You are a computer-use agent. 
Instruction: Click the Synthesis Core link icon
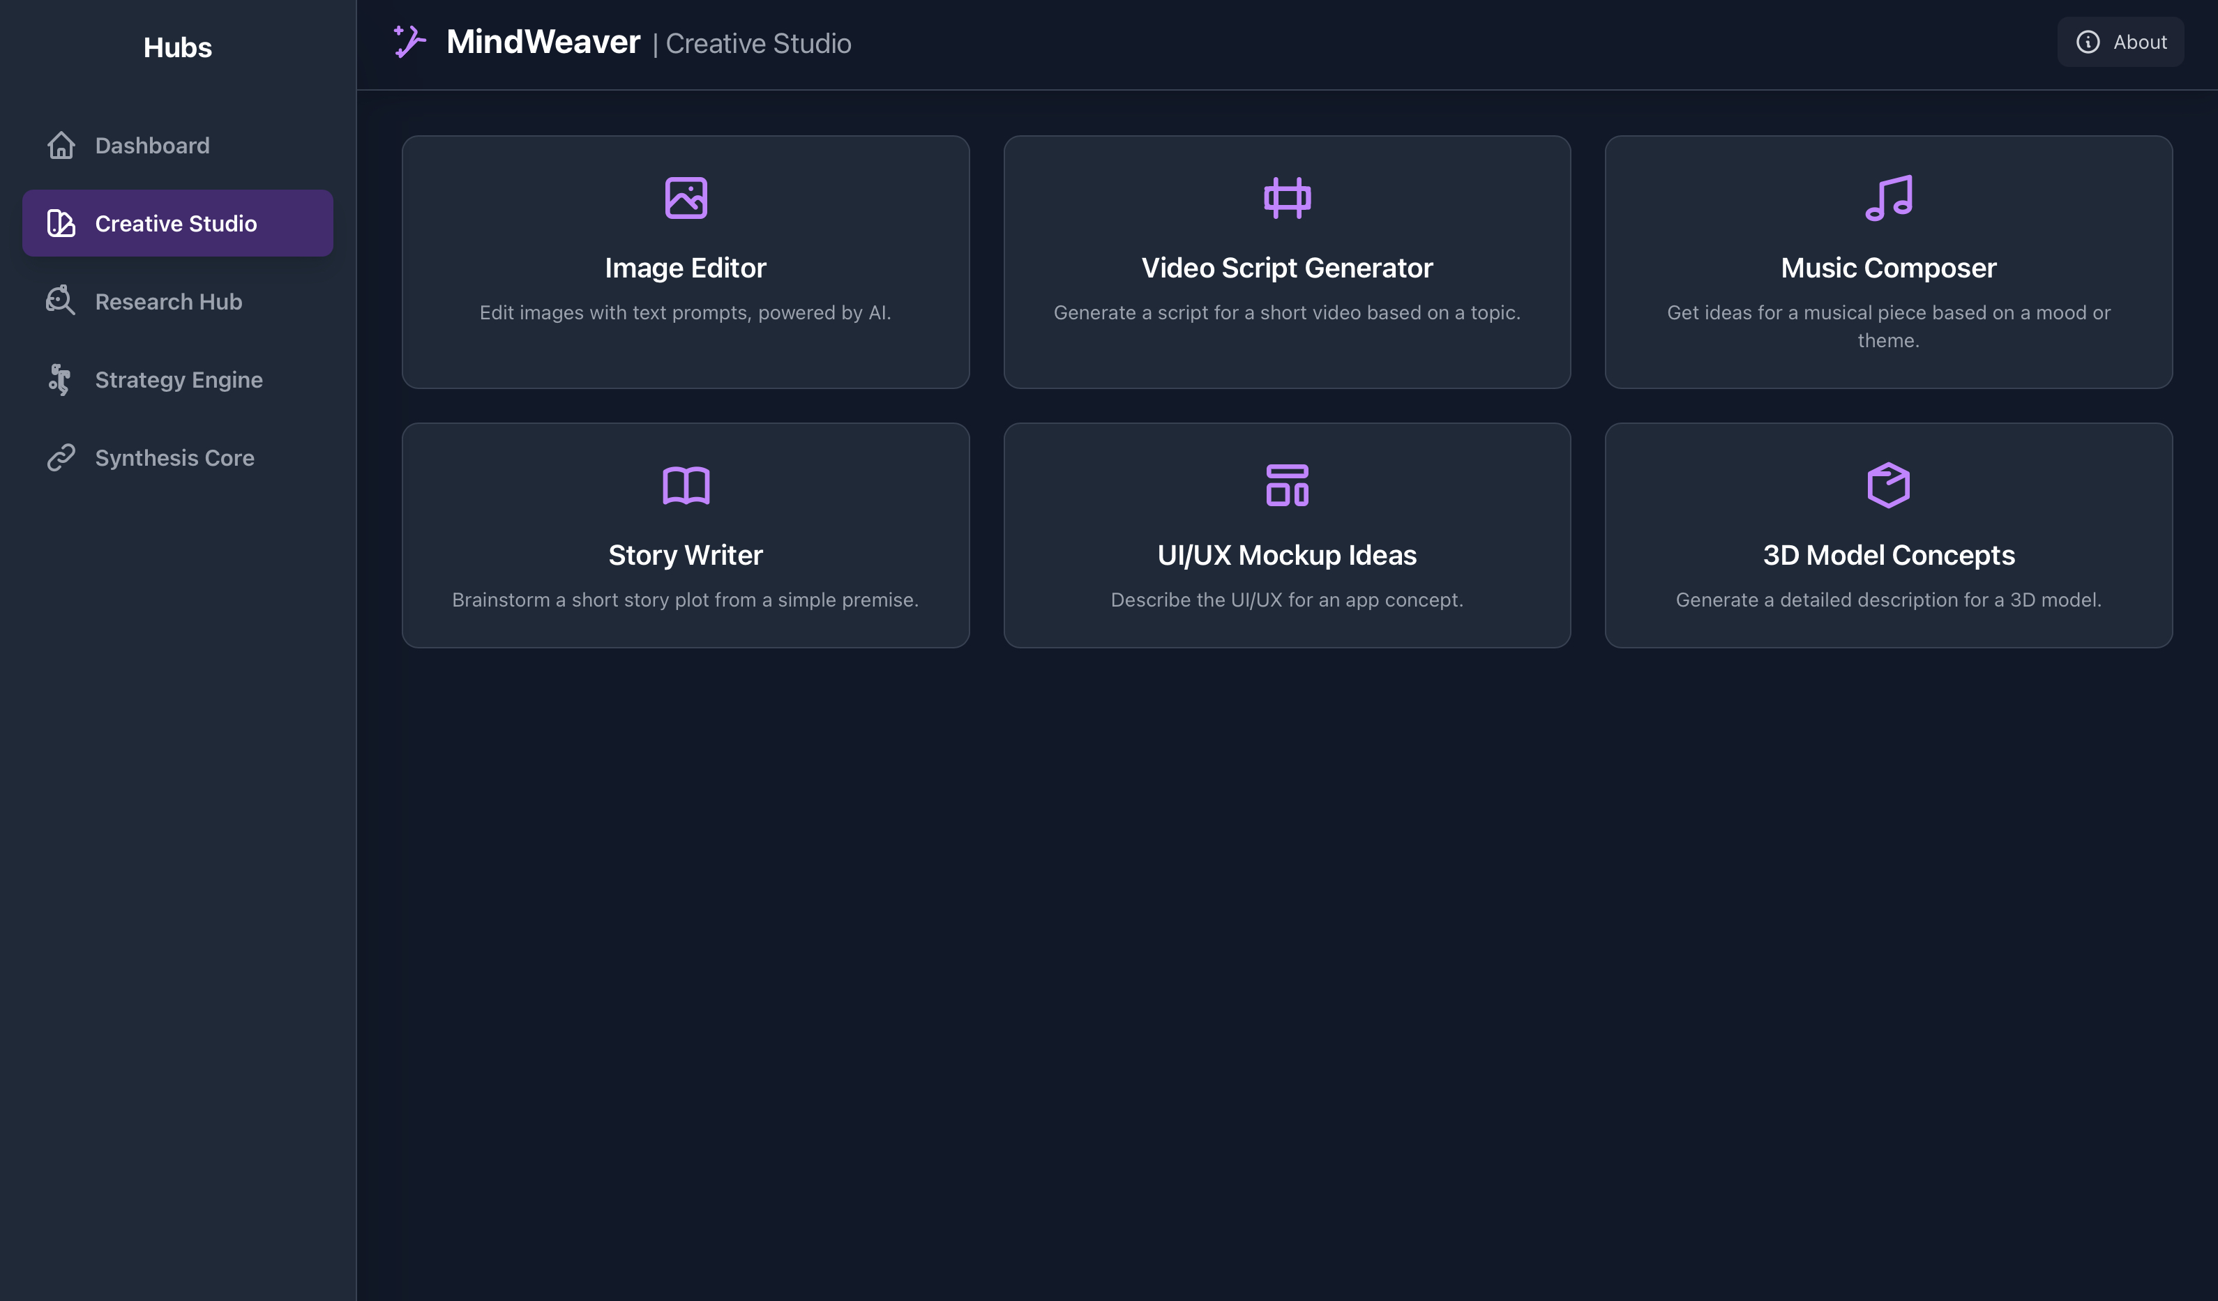tap(60, 457)
